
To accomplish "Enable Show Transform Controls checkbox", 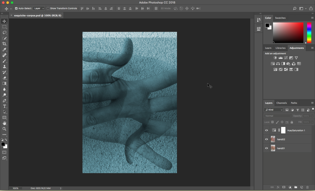I will point(48,8).
